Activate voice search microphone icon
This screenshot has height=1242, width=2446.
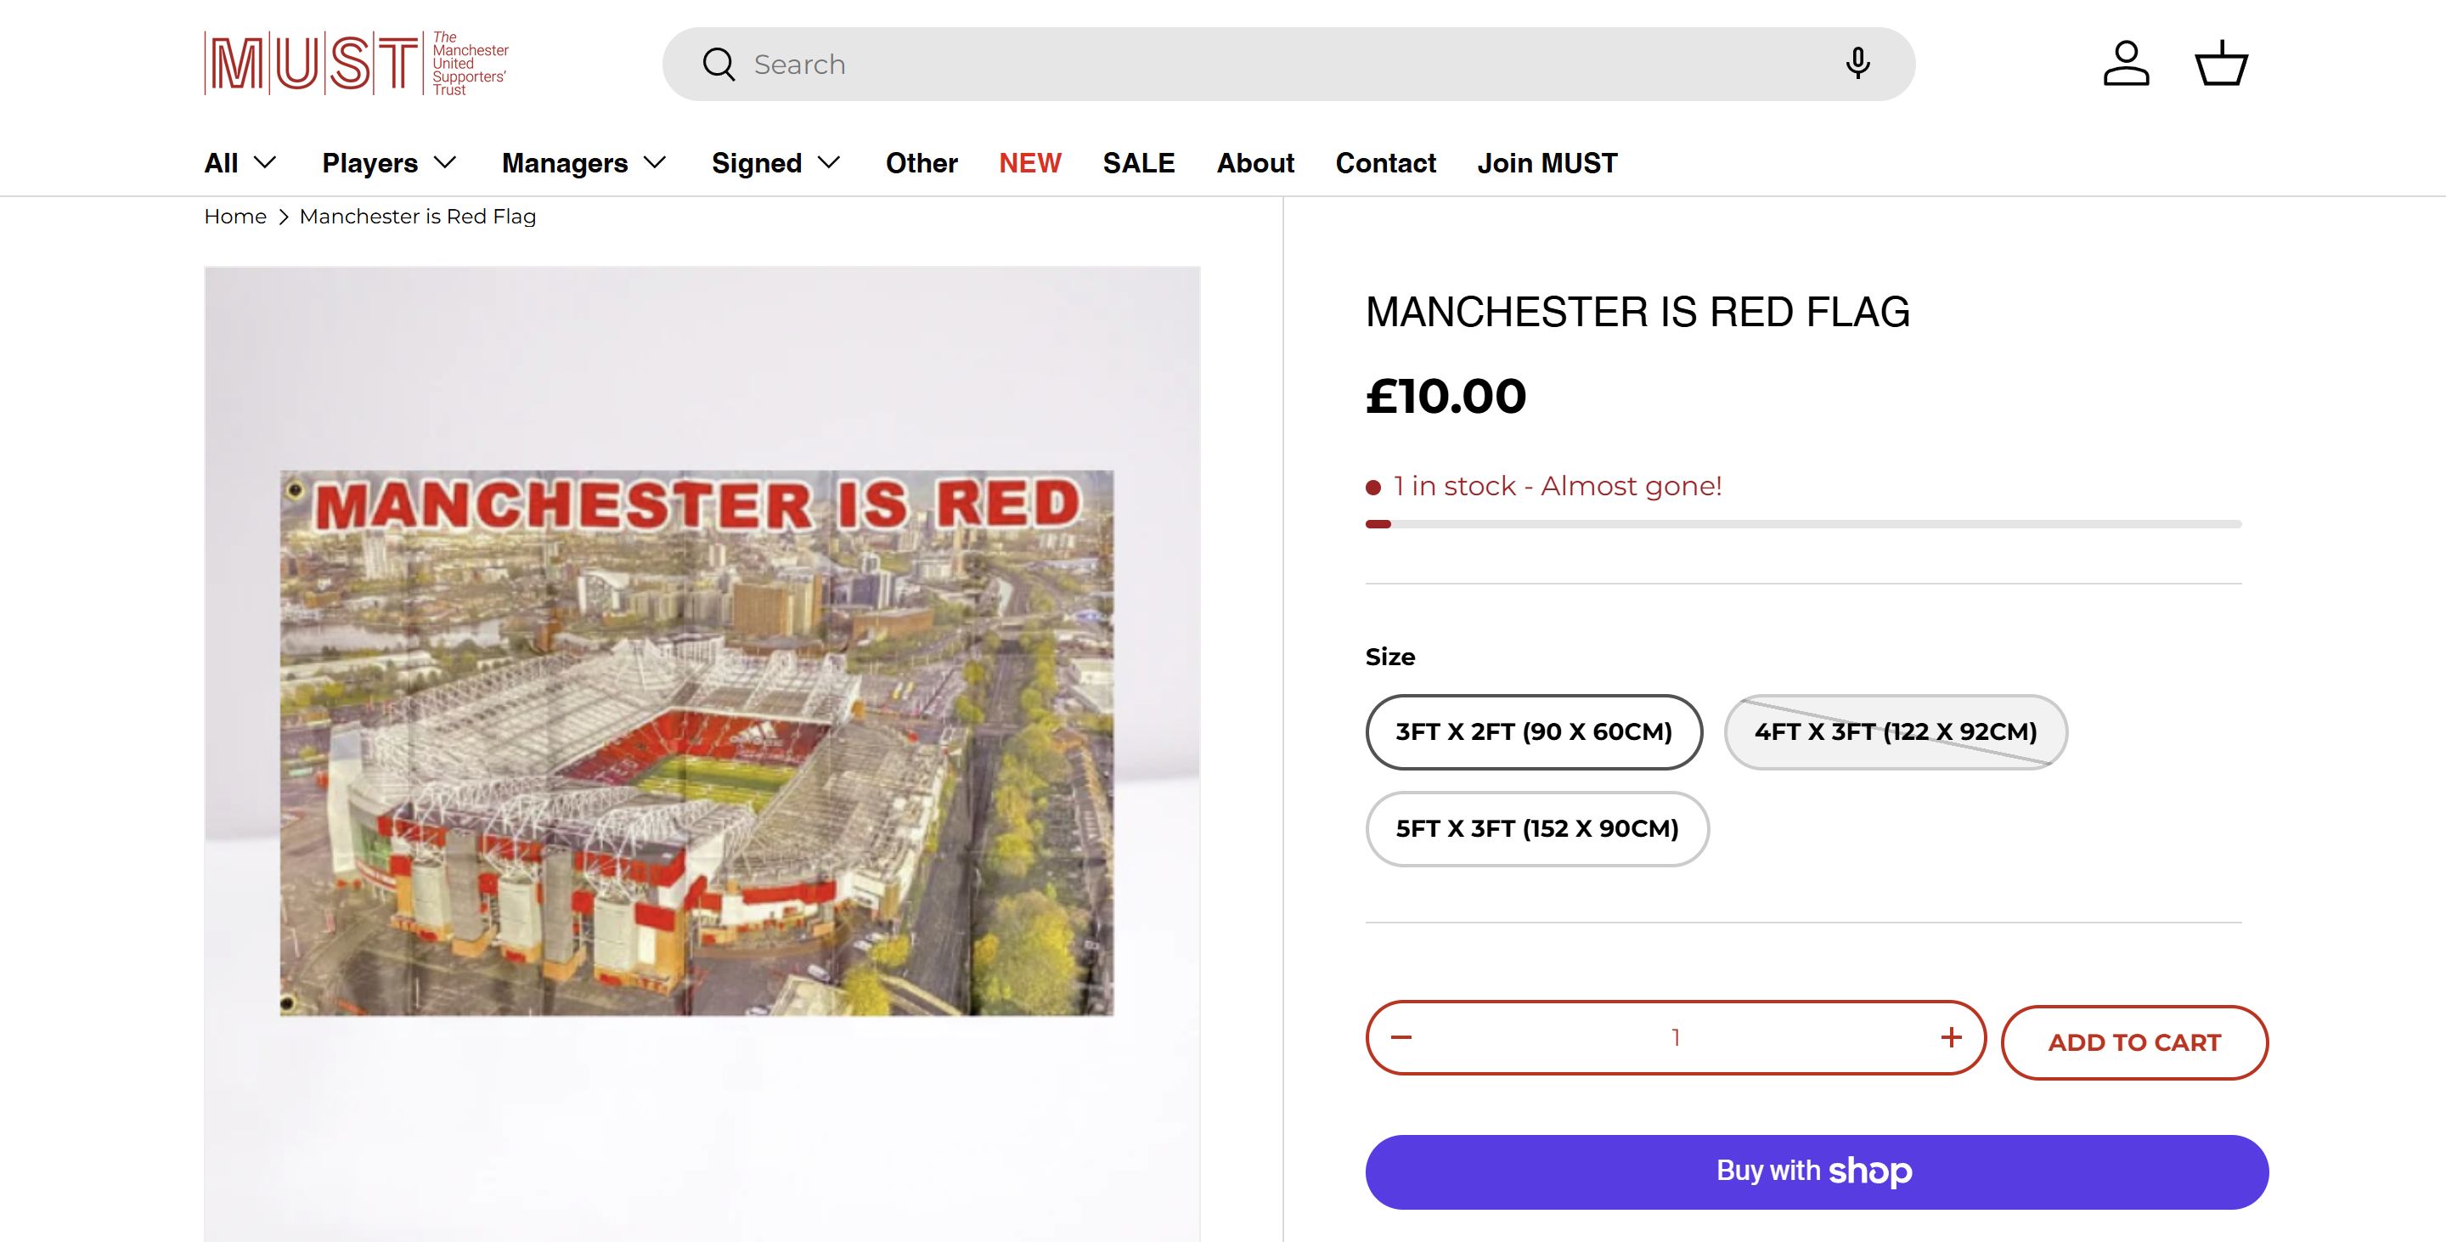tap(1857, 64)
